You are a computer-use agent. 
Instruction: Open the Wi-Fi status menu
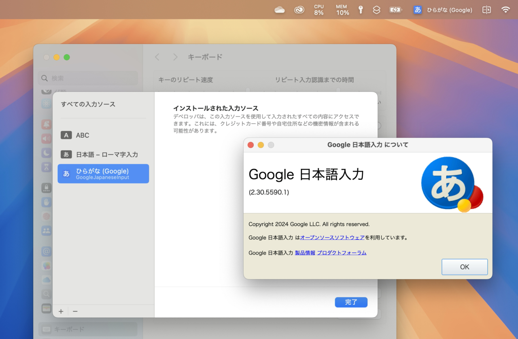click(x=505, y=10)
